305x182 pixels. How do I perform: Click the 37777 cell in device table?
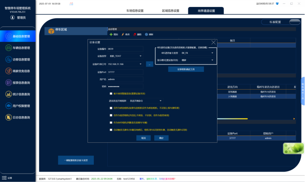232,138
